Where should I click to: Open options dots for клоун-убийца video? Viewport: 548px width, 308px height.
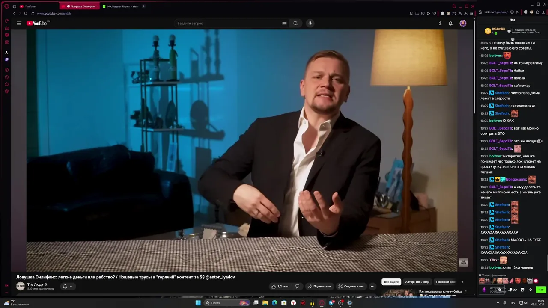[x=466, y=292]
